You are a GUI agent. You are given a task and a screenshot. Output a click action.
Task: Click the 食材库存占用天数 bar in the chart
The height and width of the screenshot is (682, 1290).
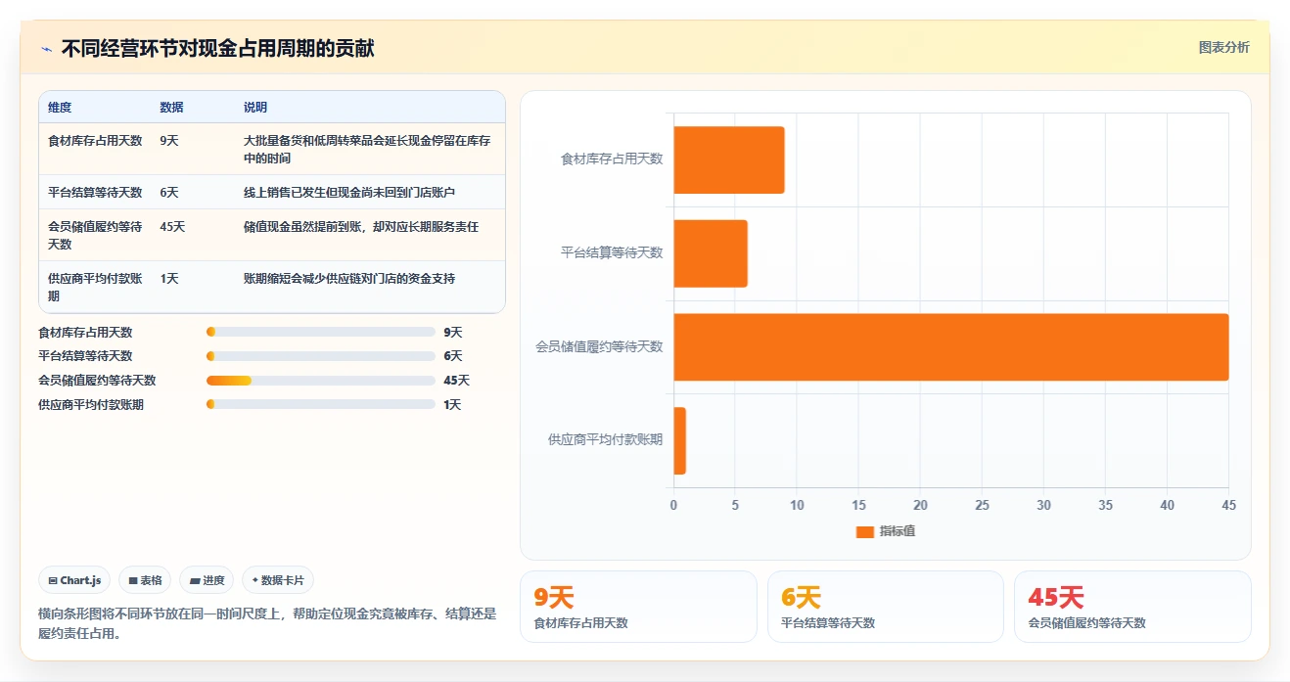pos(729,159)
